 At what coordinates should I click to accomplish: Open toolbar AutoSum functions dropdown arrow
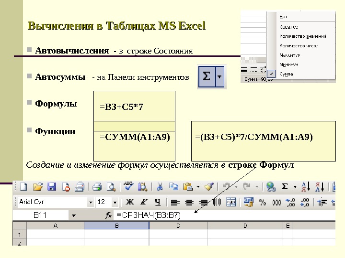click(295, 187)
